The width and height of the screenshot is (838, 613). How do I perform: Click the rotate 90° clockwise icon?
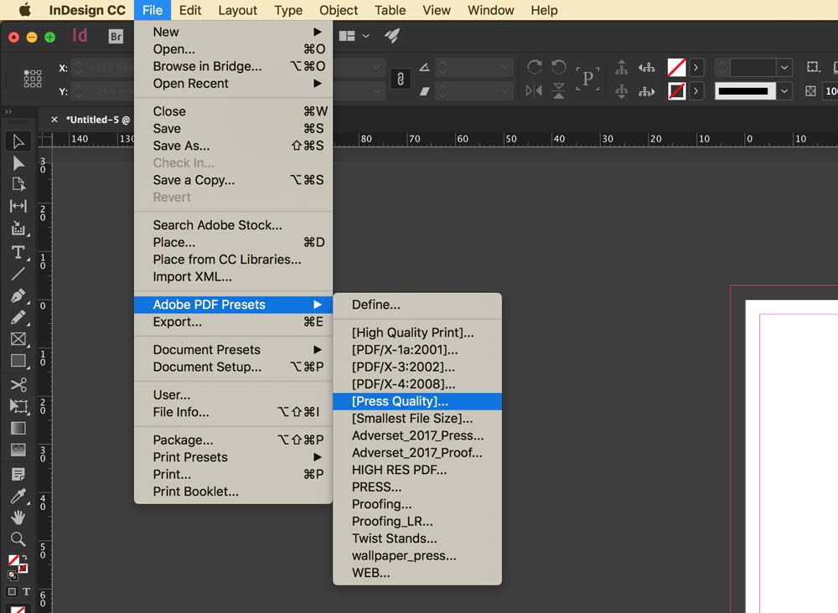[x=534, y=67]
